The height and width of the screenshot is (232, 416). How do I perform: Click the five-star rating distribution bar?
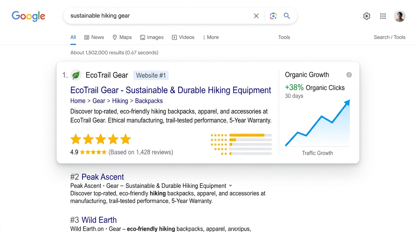[250, 135]
